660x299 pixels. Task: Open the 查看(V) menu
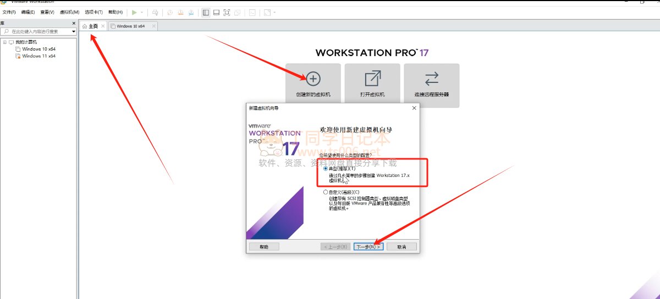47,12
